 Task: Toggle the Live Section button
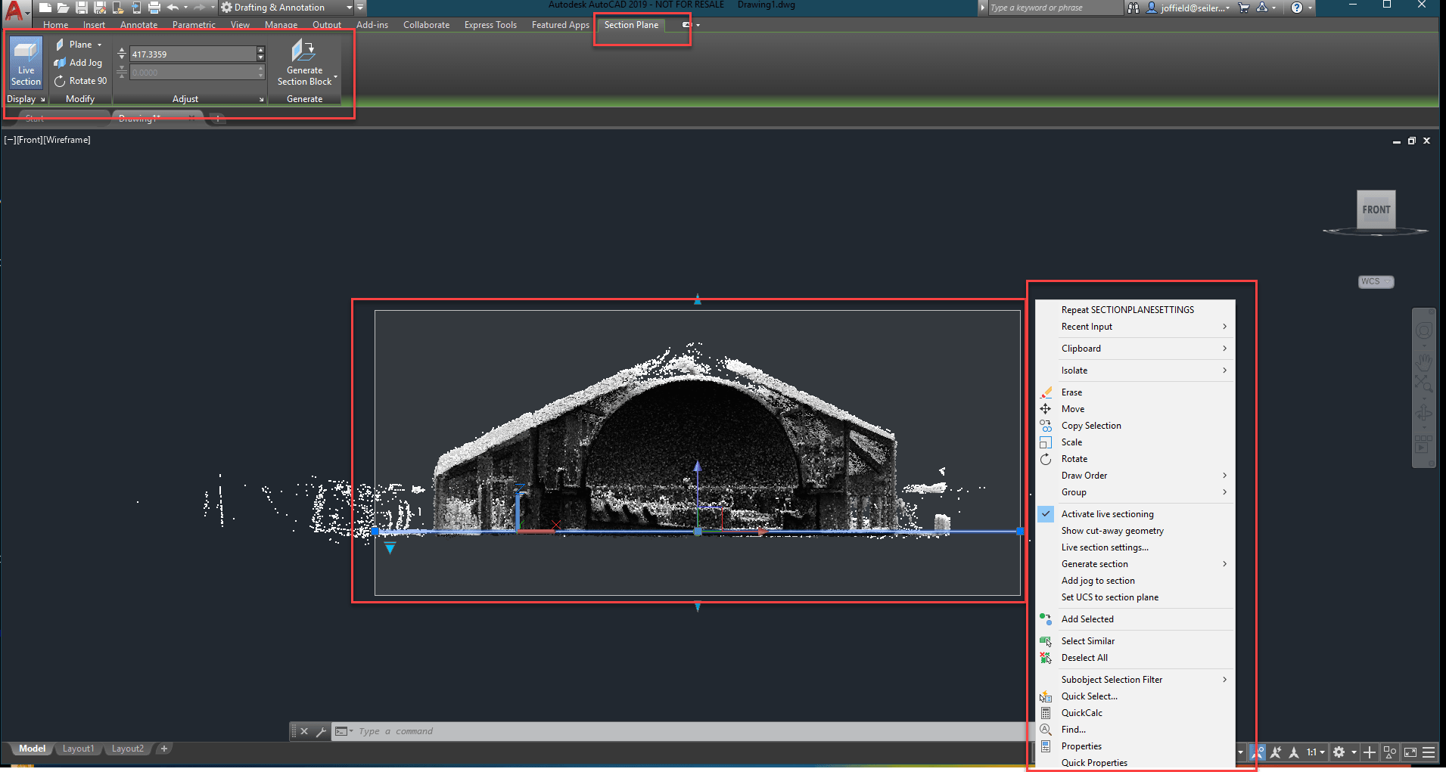coord(26,63)
